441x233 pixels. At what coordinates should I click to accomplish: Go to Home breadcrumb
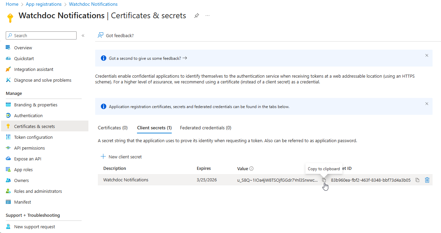point(12,4)
